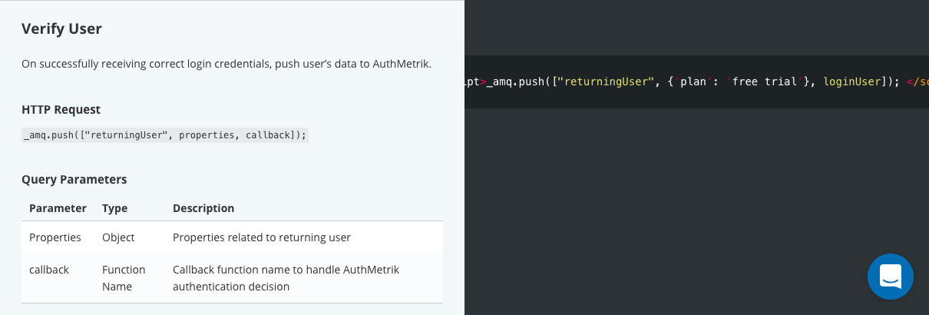Select the callback parameter cell

click(x=49, y=270)
